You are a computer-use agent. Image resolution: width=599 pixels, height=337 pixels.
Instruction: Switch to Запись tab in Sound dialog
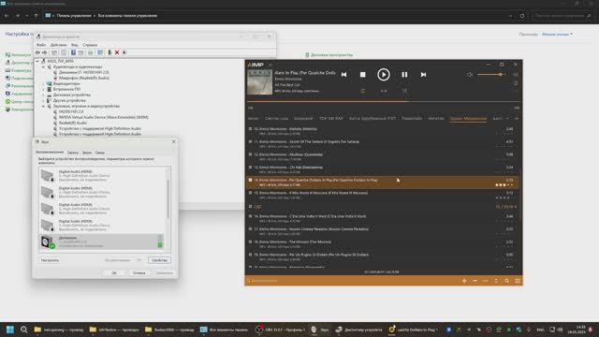(73, 153)
